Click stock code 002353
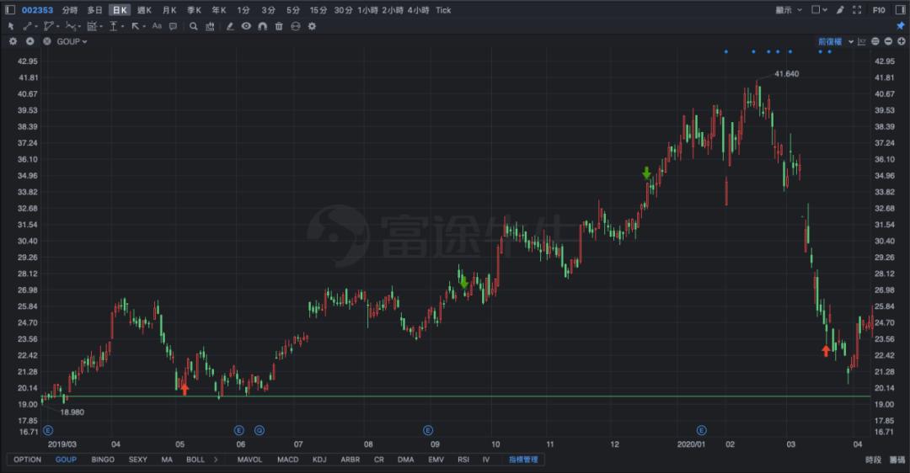The image size is (910, 473). coord(37,10)
